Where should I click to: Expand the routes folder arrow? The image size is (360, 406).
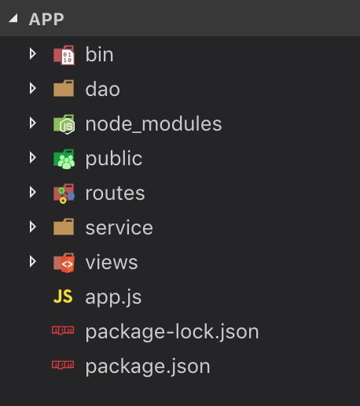tap(33, 192)
